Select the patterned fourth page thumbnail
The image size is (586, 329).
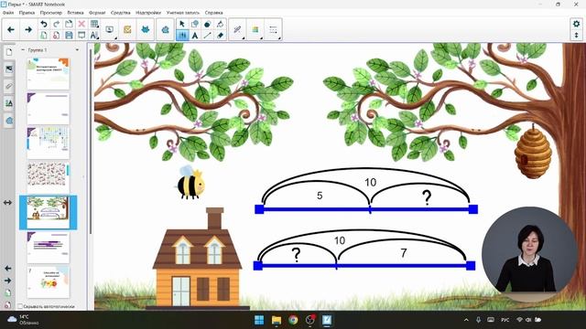(49, 177)
